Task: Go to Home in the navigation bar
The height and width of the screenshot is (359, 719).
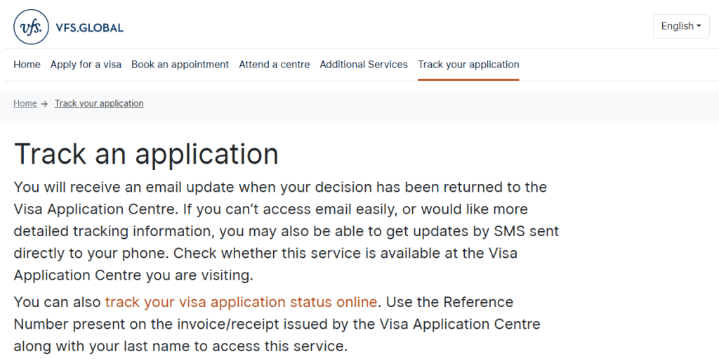Action: (27, 65)
